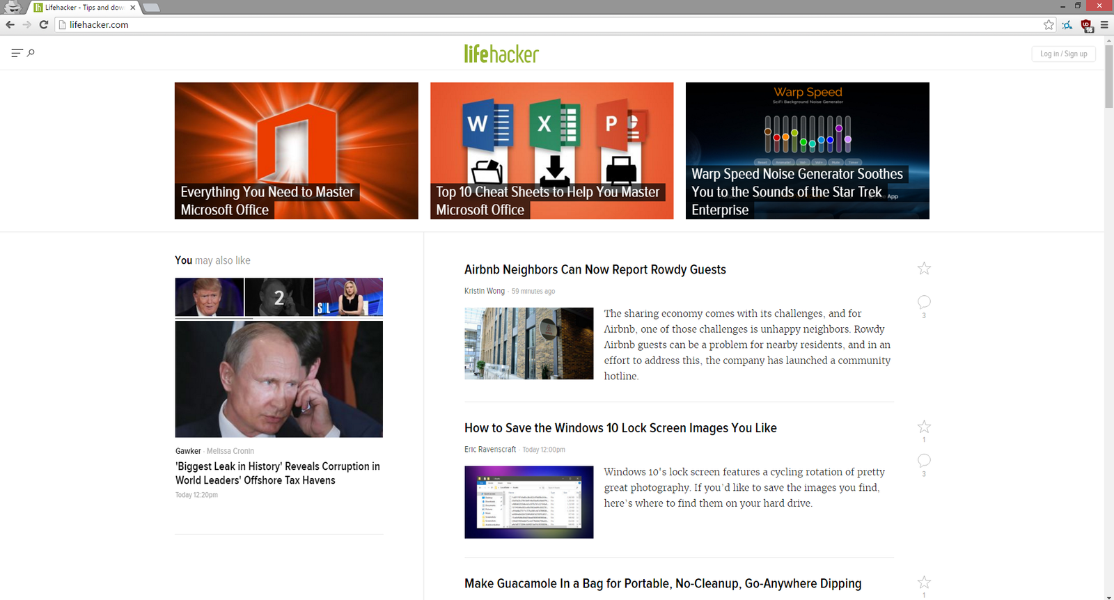Open How to Save Windows 10 Lock Screen Images headline
The width and height of the screenshot is (1114, 600).
[x=620, y=428]
